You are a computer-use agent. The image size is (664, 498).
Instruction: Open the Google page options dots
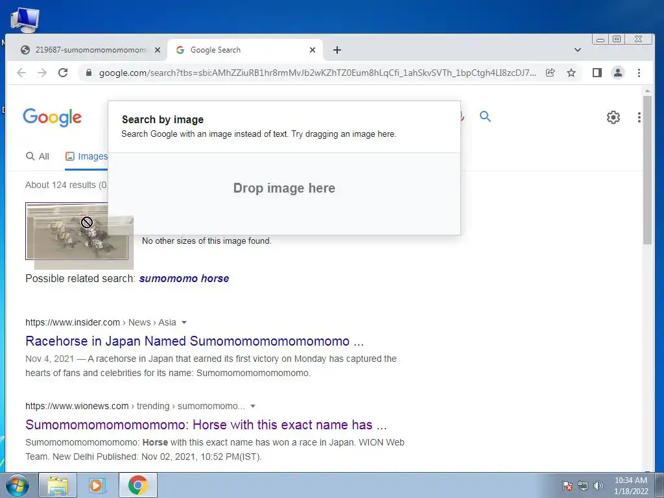(x=639, y=117)
